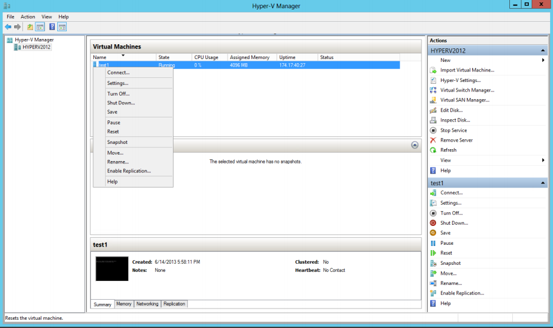Click the back arrow toolbar button

8,27
